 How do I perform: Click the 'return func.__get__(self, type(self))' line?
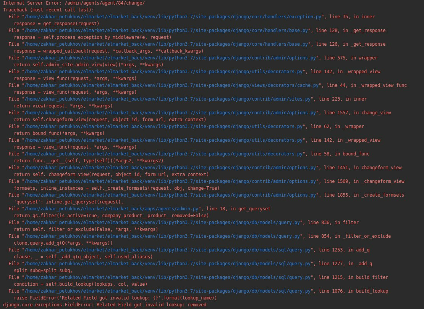pyautogui.click(x=88, y=161)
